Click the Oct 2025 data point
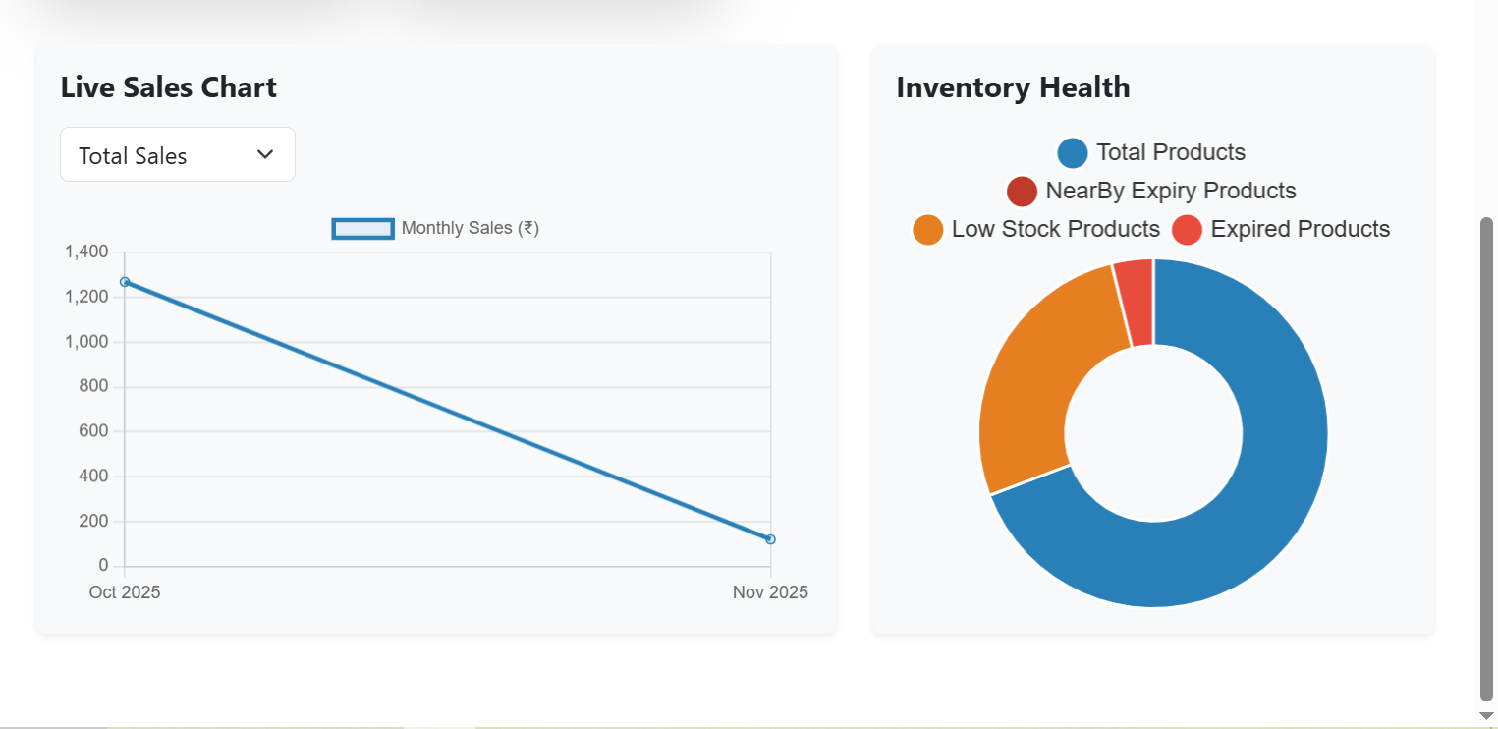The width and height of the screenshot is (1498, 729). [x=125, y=282]
